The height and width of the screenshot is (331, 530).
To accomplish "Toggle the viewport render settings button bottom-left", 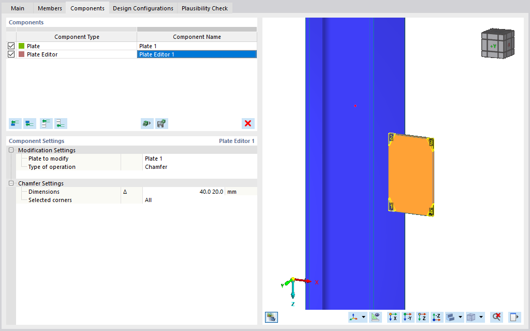I will click(271, 316).
